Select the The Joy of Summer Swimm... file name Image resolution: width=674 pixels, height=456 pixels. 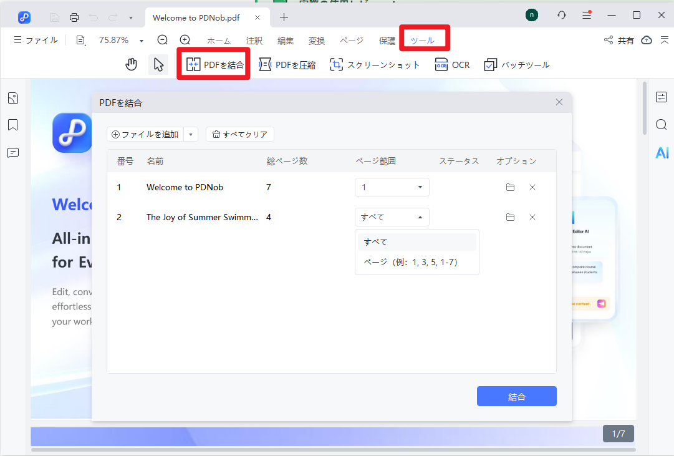tap(202, 217)
